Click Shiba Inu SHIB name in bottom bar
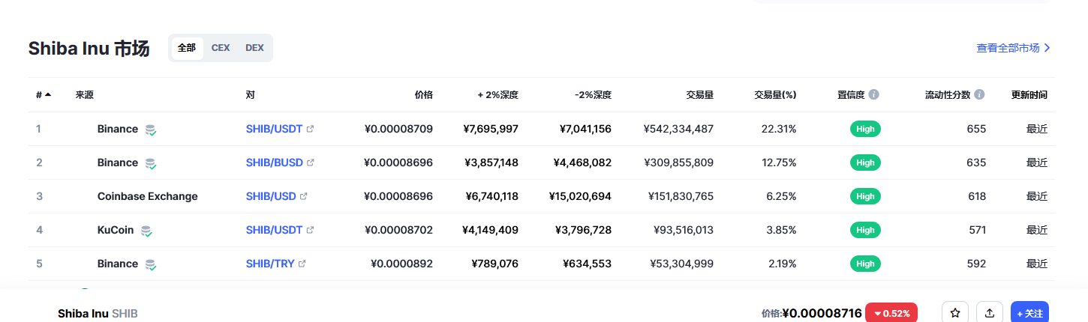Viewport: 1088px width, 322px height. point(98,314)
